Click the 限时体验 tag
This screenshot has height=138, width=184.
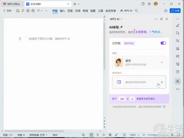(129, 43)
